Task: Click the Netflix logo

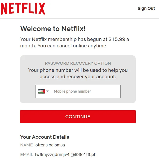Action: tap(23, 9)
